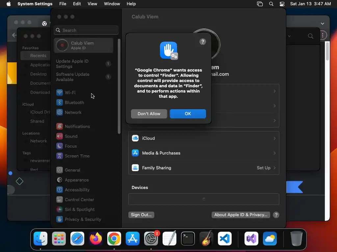This screenshot has width=337, height=252.
Task: Expand Media & Purchases row chevron
Action: [x=274, y=153]
